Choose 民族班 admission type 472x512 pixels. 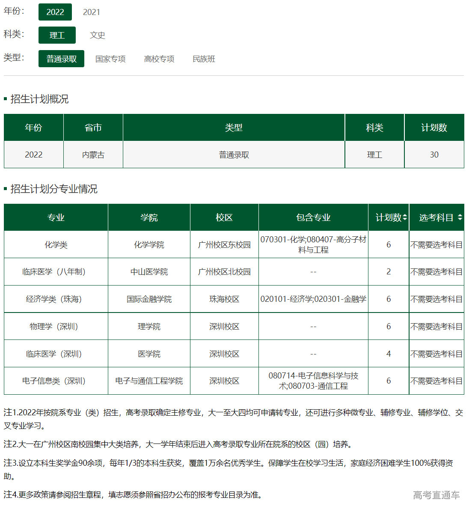(204, 59)
